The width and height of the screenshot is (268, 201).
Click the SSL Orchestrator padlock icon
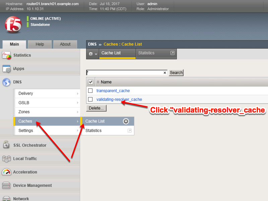click(6, 145)
